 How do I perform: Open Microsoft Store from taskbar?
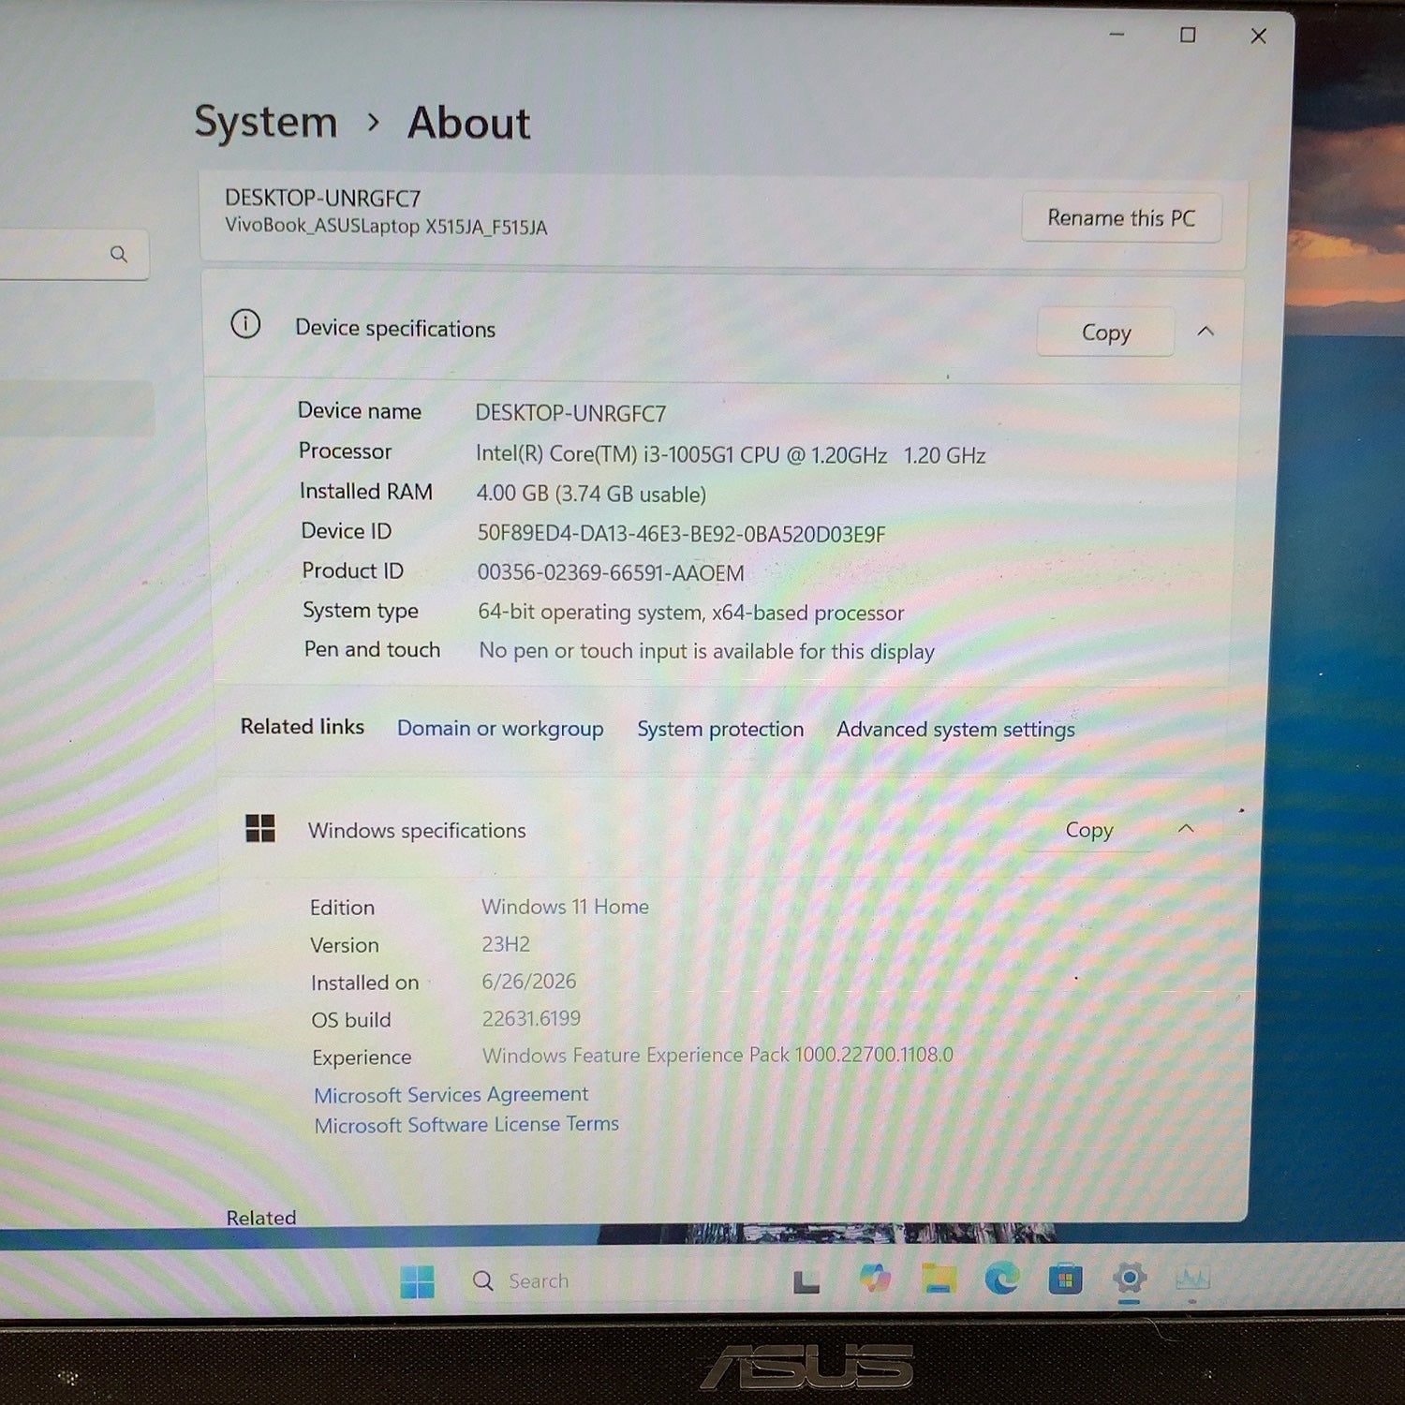click(1065, 1279)
